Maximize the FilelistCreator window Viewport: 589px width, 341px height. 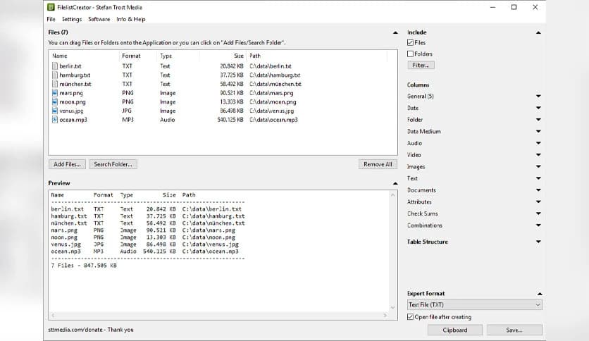pos(514,7)
